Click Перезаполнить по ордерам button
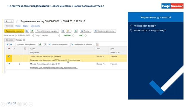 point(47,31)
